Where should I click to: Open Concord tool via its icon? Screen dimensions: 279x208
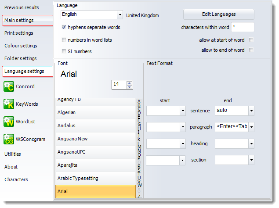[8, 87]
